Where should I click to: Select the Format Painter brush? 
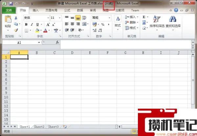point(16,30)
